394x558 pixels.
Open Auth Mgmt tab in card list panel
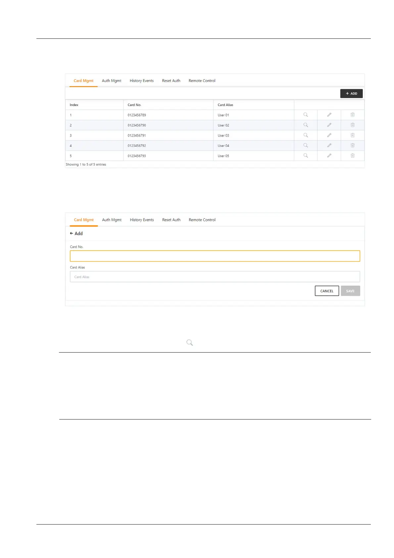coord(112,81)
